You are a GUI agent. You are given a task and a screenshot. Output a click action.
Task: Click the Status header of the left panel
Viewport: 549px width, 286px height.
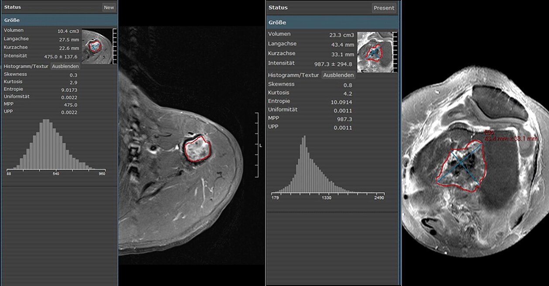(x=12, y=7)
